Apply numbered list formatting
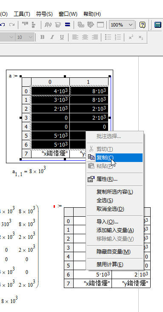Image resolution: width=163 pixels, height=312 pixels. pyautogui.click(x=118, y=37)
